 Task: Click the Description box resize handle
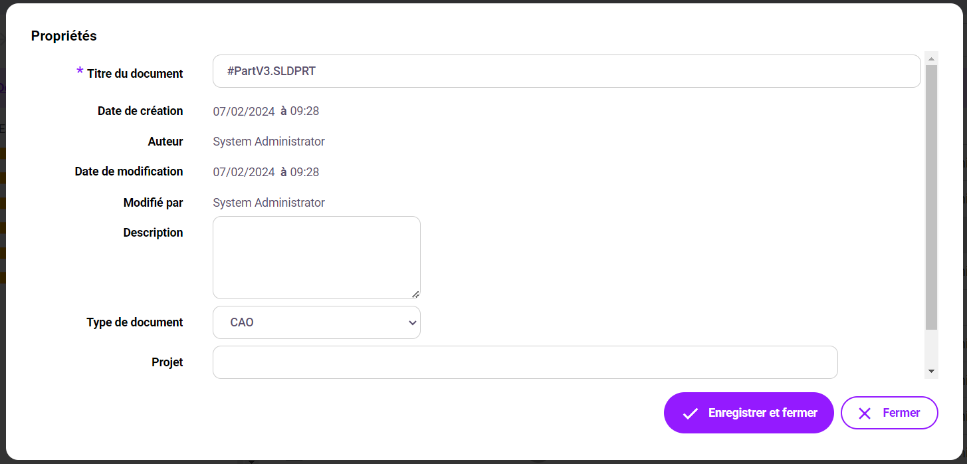(415, 294)
